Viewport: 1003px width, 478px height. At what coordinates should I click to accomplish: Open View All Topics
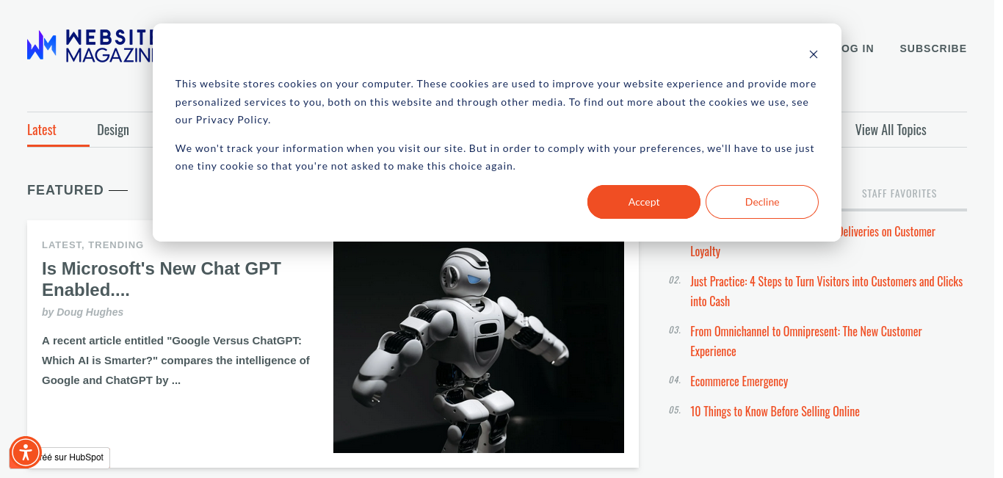click(x=891, y=130)
